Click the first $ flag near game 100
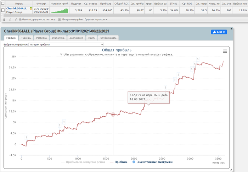This screenshot has width=248, height=172. [26, 137]
